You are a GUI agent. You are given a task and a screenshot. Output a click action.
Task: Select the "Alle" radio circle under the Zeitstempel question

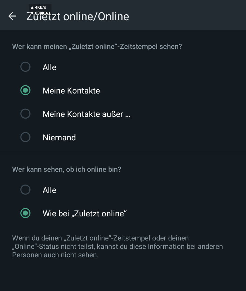(25, 67)
